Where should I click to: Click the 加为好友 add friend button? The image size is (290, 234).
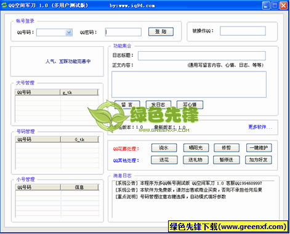[259, 160]
